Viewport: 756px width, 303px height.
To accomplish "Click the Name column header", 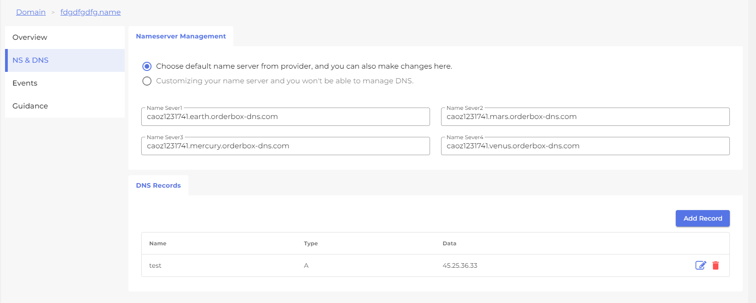I will [158, 243].
